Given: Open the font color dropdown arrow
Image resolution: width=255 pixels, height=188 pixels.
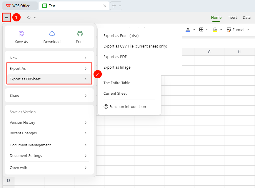Looking at the screenshot, I should pyautogui.click(x=194, y=30).
